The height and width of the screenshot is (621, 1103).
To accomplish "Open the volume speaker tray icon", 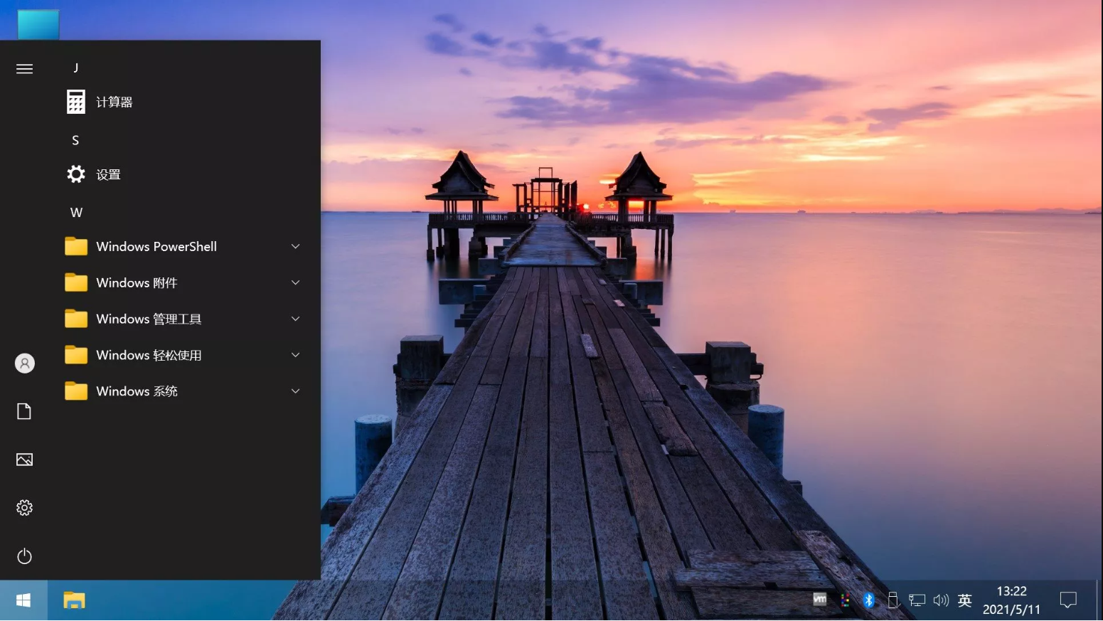I will [941, 600].
